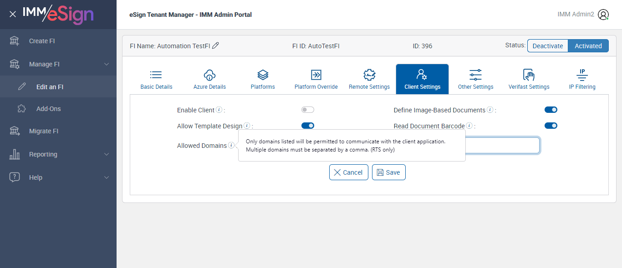Viewport: 622px width, 268px height.
Task: Select the Client Settings tab
Action: pos(423,79)
